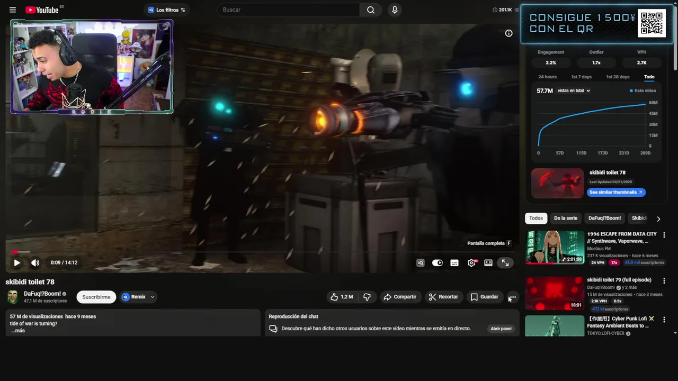Expand the Remix dropdown arrow
This screenshot has width=678, height=381.
153,297
